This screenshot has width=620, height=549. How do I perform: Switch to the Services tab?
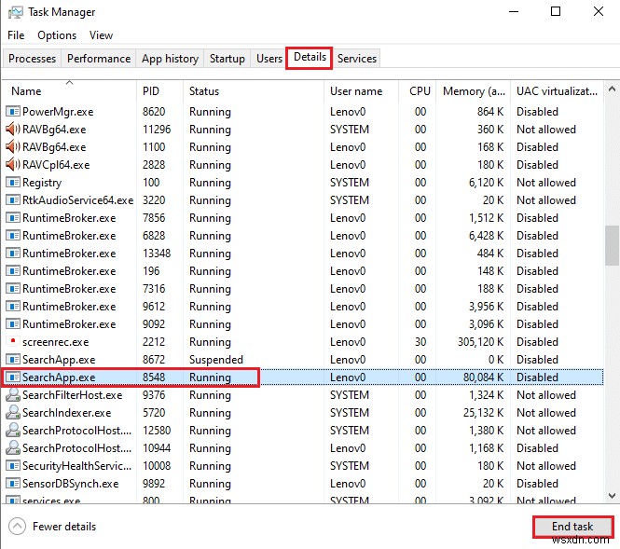(357, 59)
